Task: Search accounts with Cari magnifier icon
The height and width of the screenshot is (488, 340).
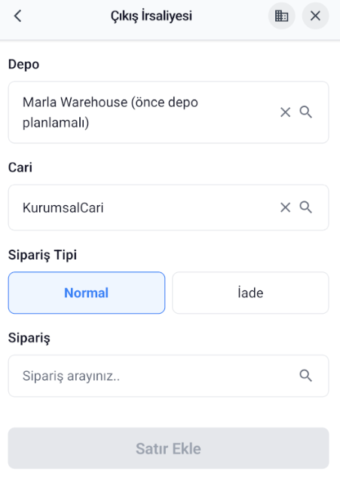Action: (306, 207)
